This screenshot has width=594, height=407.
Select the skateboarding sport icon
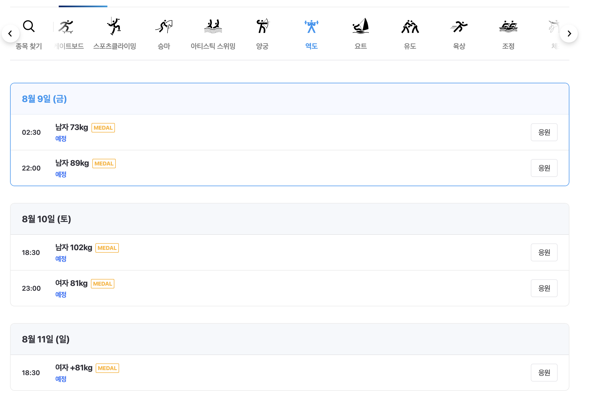click(66, 27)
